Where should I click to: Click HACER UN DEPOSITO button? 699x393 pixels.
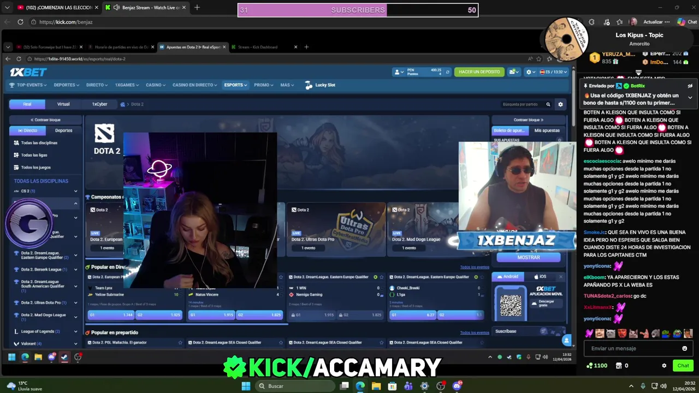pos(479,72)
